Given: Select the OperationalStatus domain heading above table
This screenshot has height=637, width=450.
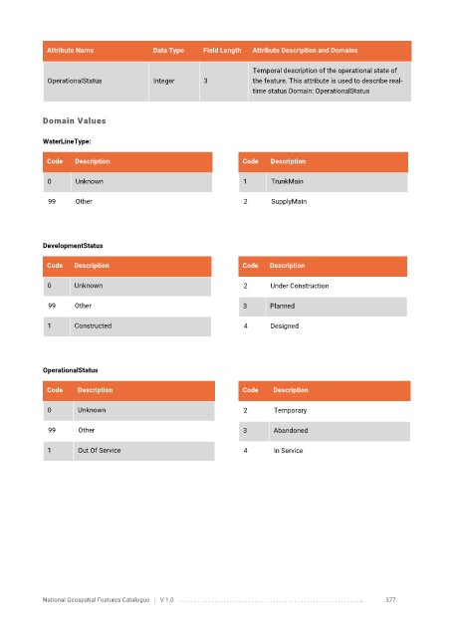Looking at the screenshot, I should tap(70, 370).
